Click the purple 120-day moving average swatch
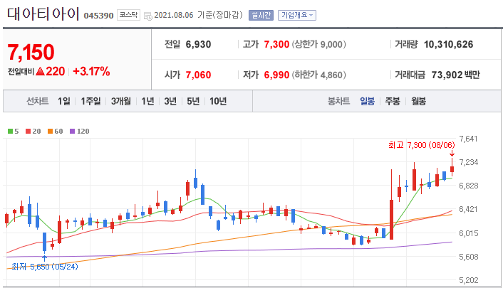503x288 pixels. 72,131
